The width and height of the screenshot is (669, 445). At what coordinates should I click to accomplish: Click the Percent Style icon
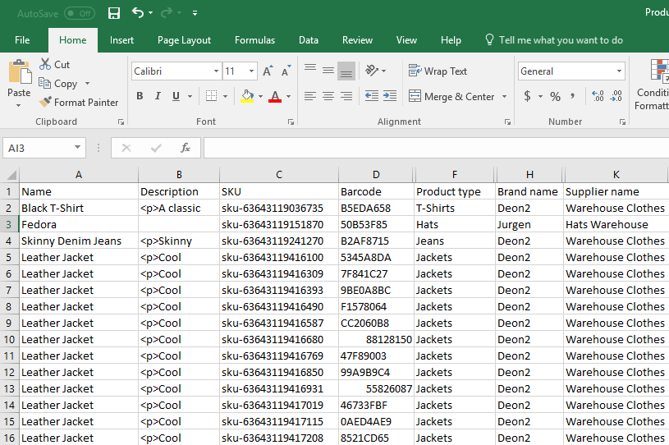(556, 96)
